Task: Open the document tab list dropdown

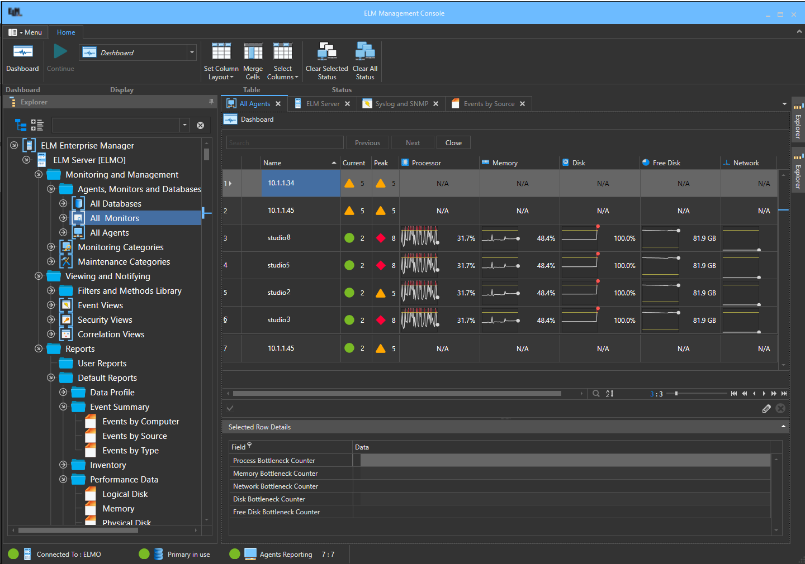Action: (x=784, y=104)
